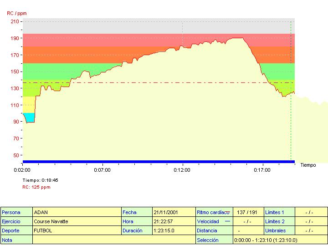This screenshot has width=328, height=246.
Task: Click the 90 value on heart-rate axis
Action: tap(16, 122)
